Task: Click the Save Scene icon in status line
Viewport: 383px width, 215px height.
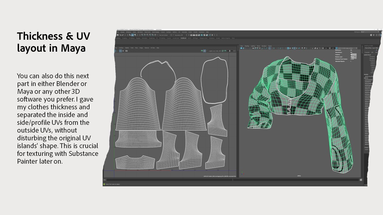Action: (x=118, y=35)
